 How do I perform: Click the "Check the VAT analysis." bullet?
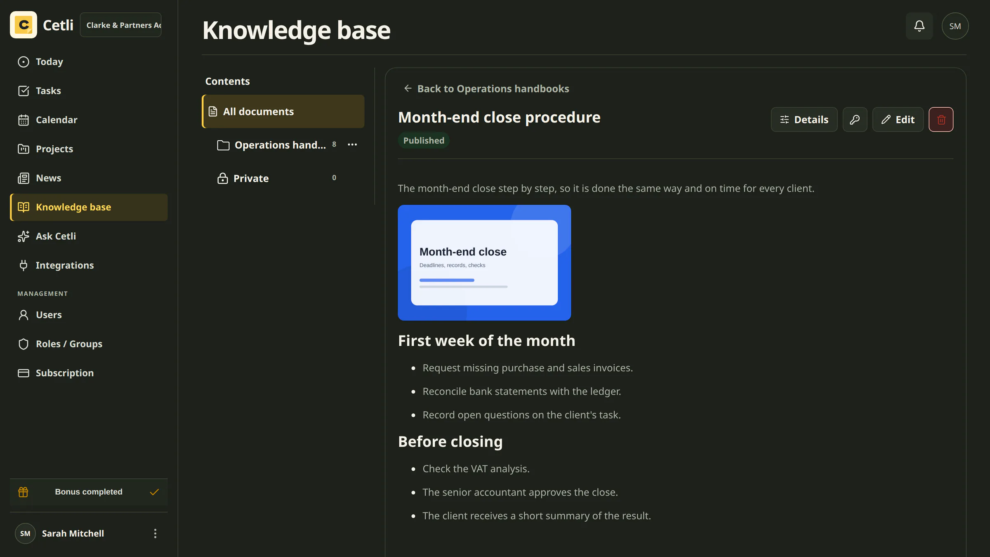(476, 469)
